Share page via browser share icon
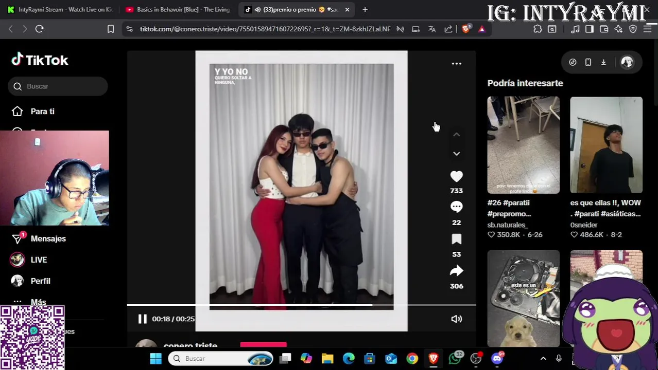 (x=448, y=29)
